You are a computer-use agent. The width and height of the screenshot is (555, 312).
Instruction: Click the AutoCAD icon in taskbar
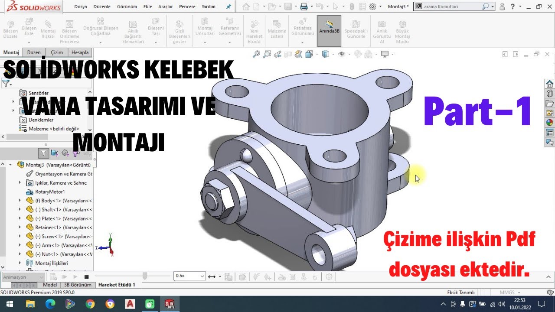click(x=130, y=304)
